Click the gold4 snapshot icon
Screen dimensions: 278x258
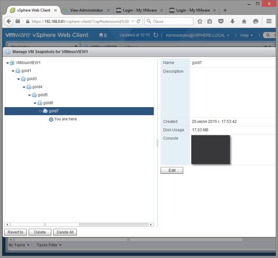pyautogui.click(x=29, y=87)
